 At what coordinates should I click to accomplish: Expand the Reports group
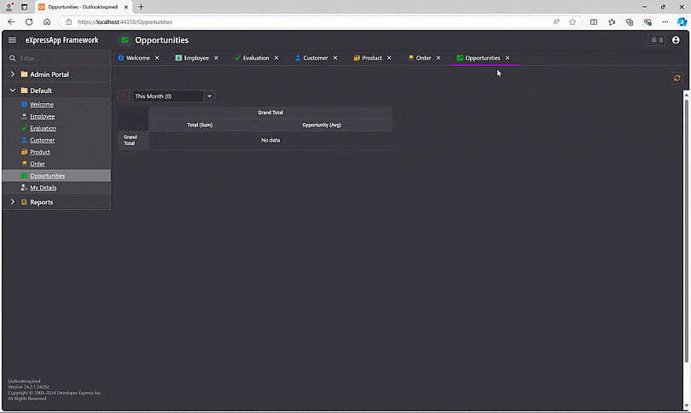coord(12,202)
